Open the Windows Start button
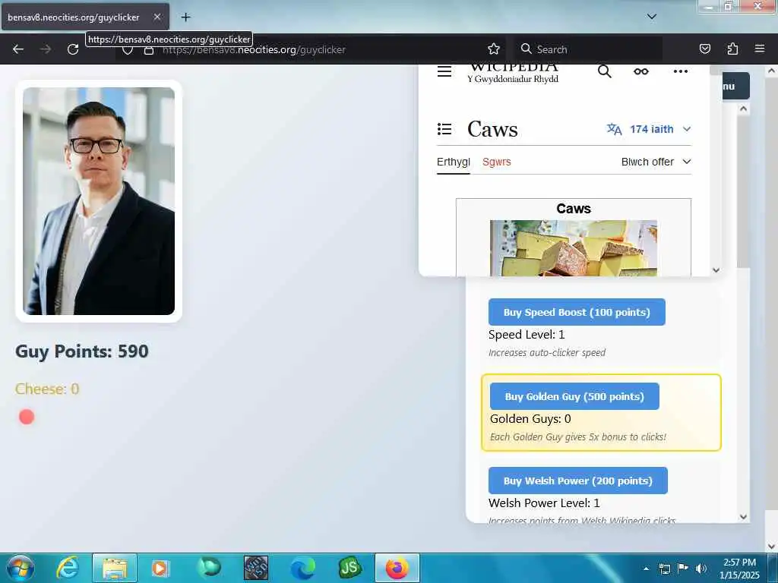778x583 pixels. [21, 568]
